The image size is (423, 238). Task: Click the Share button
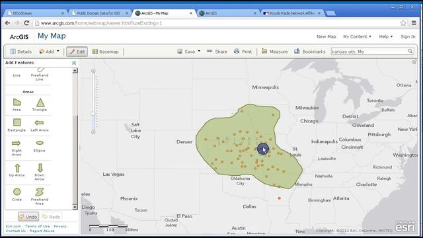[x=217, y=52]
